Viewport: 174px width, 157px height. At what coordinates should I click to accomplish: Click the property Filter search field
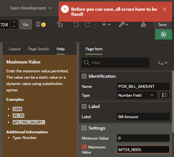(x=115, y=63)
